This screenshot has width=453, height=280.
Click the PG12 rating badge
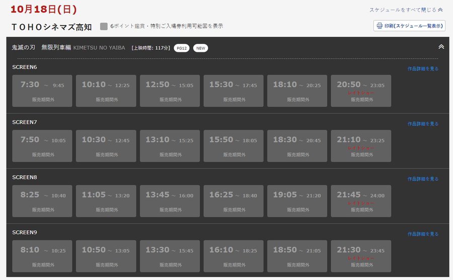pyautogui.click(x=181, y=48)
